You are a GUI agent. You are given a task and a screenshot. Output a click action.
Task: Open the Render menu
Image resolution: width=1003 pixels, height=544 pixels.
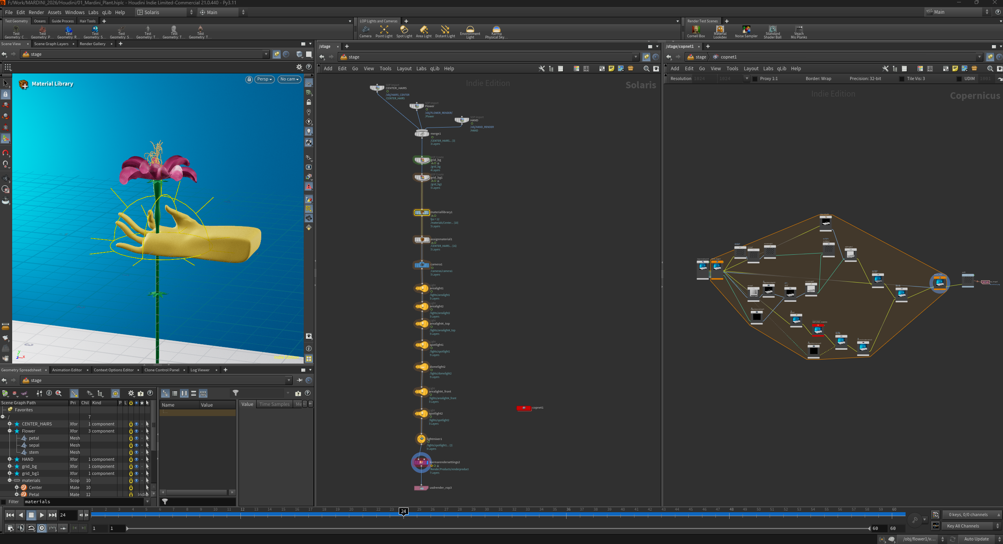(36, 12)
